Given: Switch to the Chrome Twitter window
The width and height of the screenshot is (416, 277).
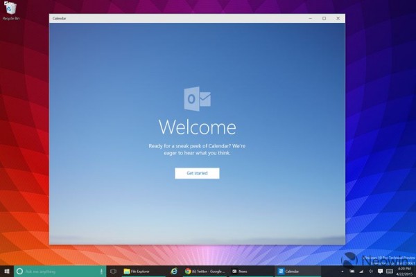Looking at the screenshot, I should [x=205, y=271].
